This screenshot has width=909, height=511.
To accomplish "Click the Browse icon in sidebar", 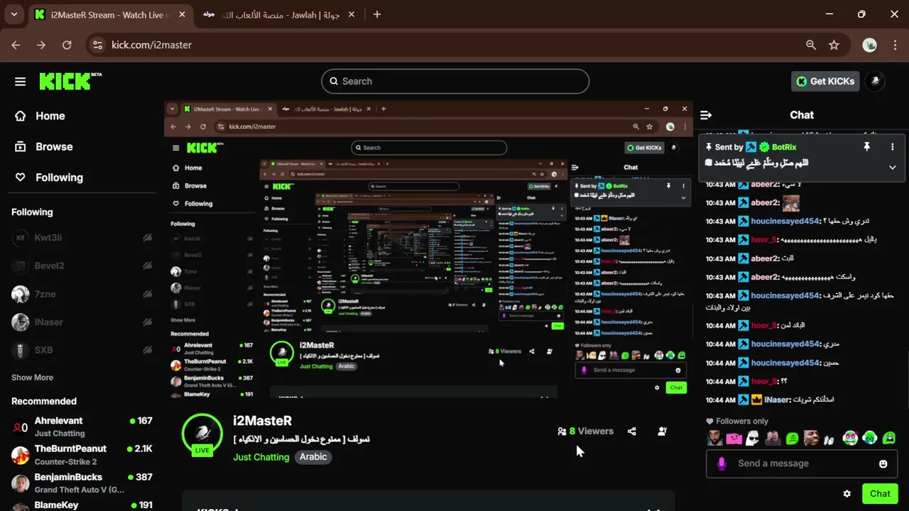I will (21, 147).
